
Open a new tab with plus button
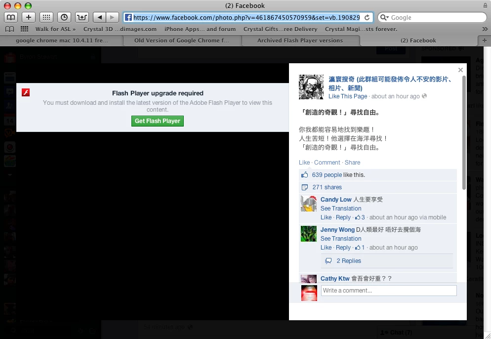485,41
